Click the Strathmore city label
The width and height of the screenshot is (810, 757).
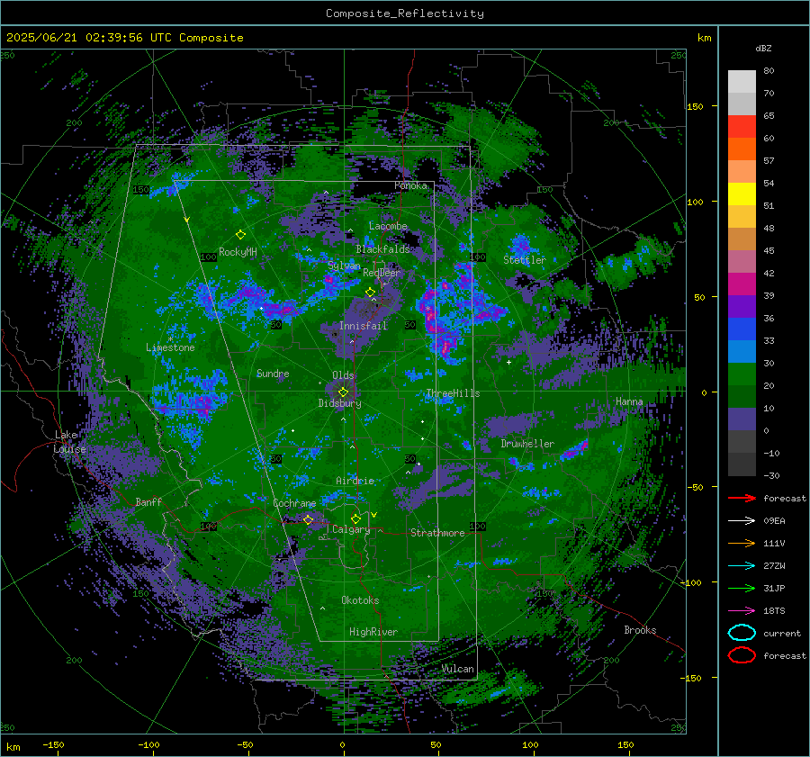click(437, 533)
